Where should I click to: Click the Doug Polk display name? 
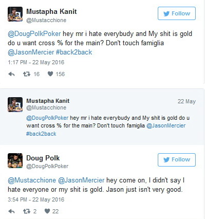(43, 158)
